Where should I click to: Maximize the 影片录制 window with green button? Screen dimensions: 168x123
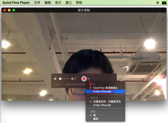coord(14,10)
